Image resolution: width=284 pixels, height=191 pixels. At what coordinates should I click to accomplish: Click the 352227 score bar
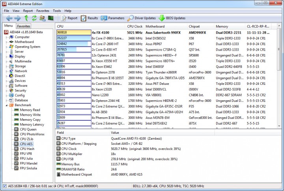pos(74,38)
